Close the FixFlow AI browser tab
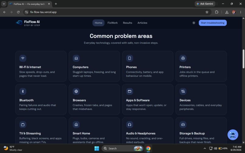245x153 pixels. pyautogui.click(x=49, y=4)
